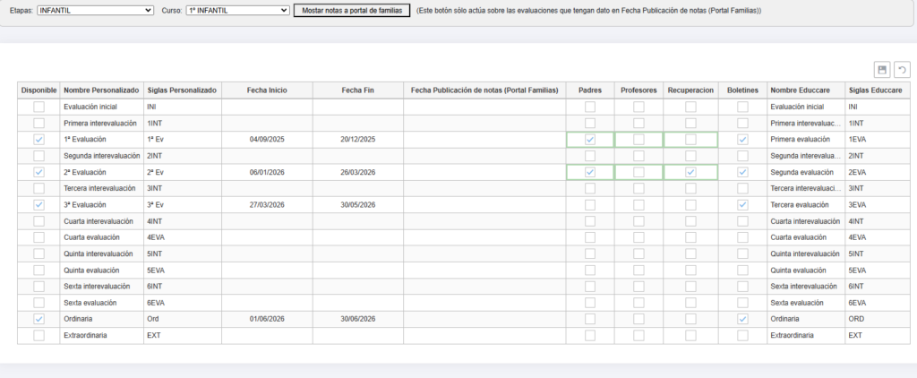Click the save icon above the table
The width and height of the screenshot is (917, 378).
(881, 70)
